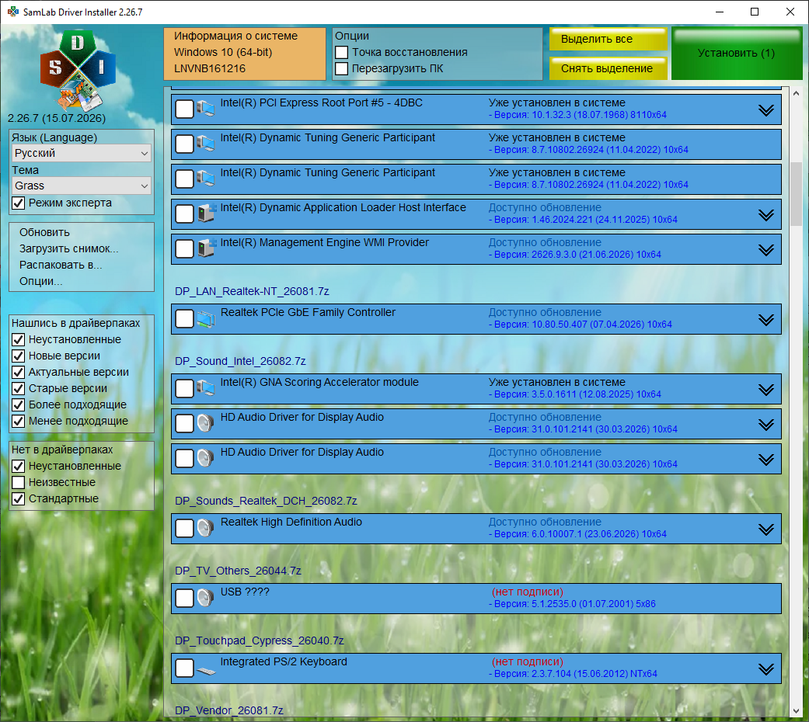
Task: Expand Management Engine WMI Provider details
Action: [x=766, y=249]
